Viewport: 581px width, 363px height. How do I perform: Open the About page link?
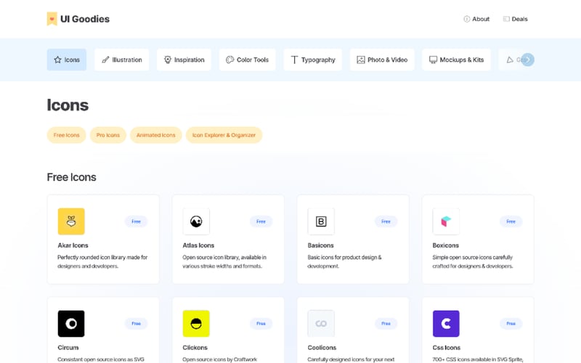(476, 19)
